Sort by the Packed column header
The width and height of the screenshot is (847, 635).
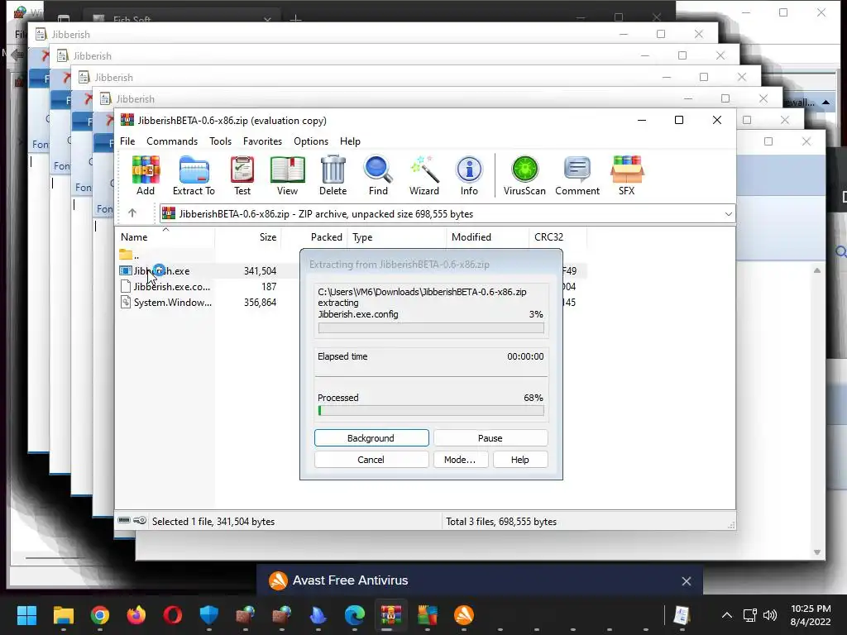click(x=315, y=237)
